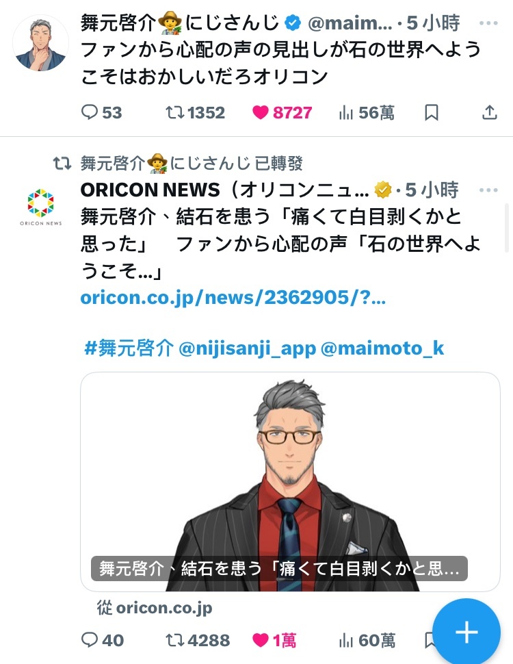Image resolution: width=513 pixels, height=664 pixels.
Task: Toggle like on ORICON tweet showing 1萬
Action: [x=274, y=640]
